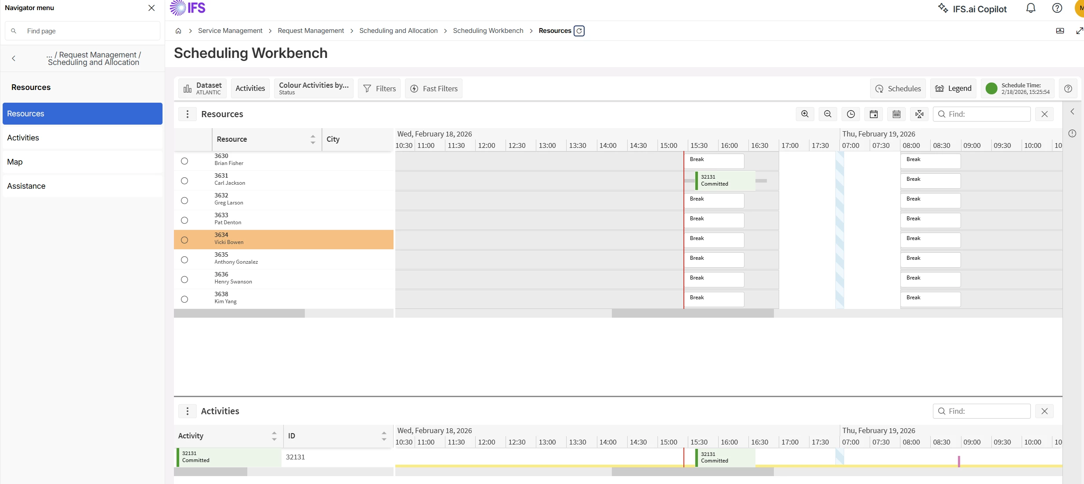Click the fit-to-view arrows icon
1084x484 pixels.
coord(919,114)
